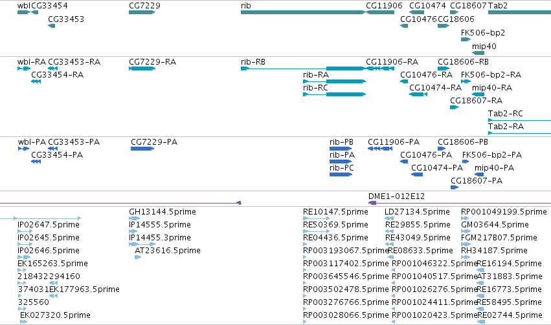
Task: Select the IP14455.3prime EST
Action: tap(142, 244)
